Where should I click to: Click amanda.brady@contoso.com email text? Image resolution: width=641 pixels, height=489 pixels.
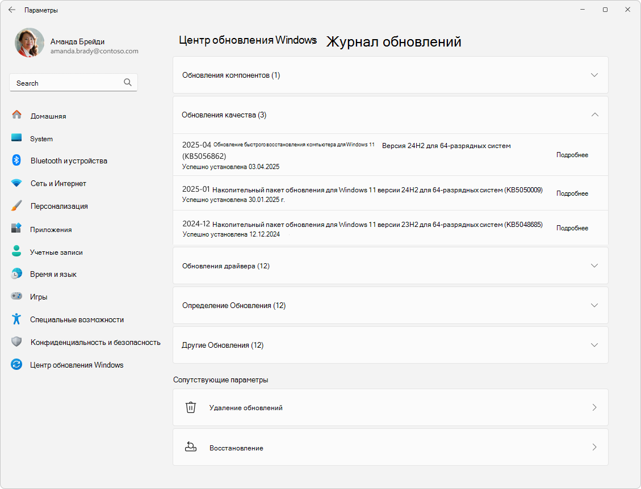pos(94,51)
